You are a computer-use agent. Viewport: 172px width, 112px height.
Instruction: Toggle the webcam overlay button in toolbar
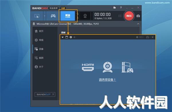click(x=85, y=16)
